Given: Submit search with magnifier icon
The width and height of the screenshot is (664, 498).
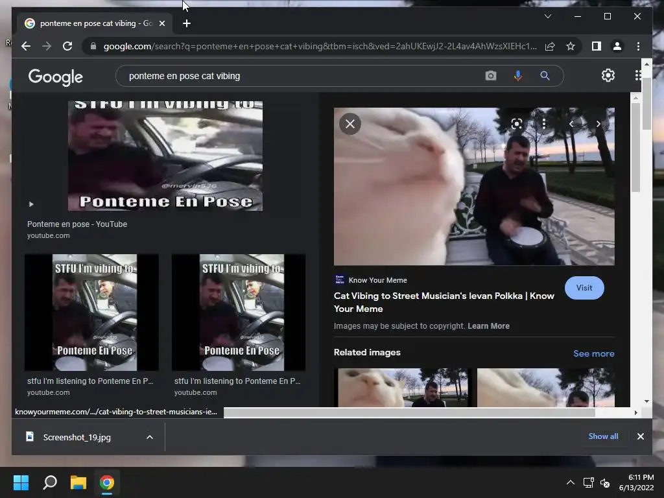Looking at the screenshot, I should point(545,76).
